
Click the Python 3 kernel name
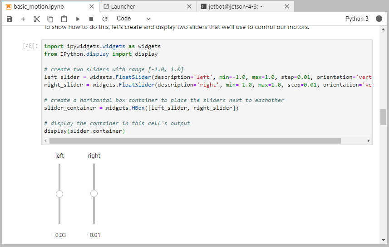coord(357,19)
